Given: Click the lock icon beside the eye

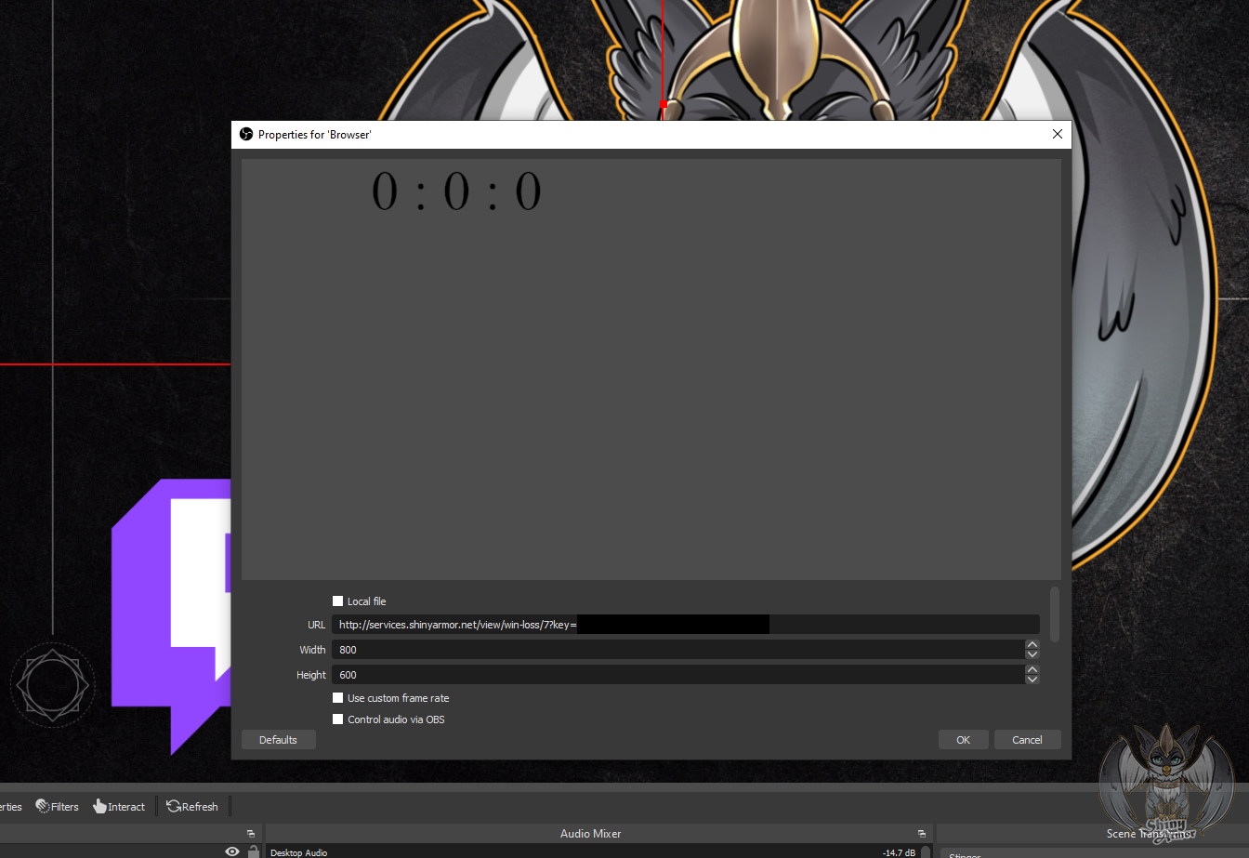Looking at the screenshot, I should coord(253,851).
